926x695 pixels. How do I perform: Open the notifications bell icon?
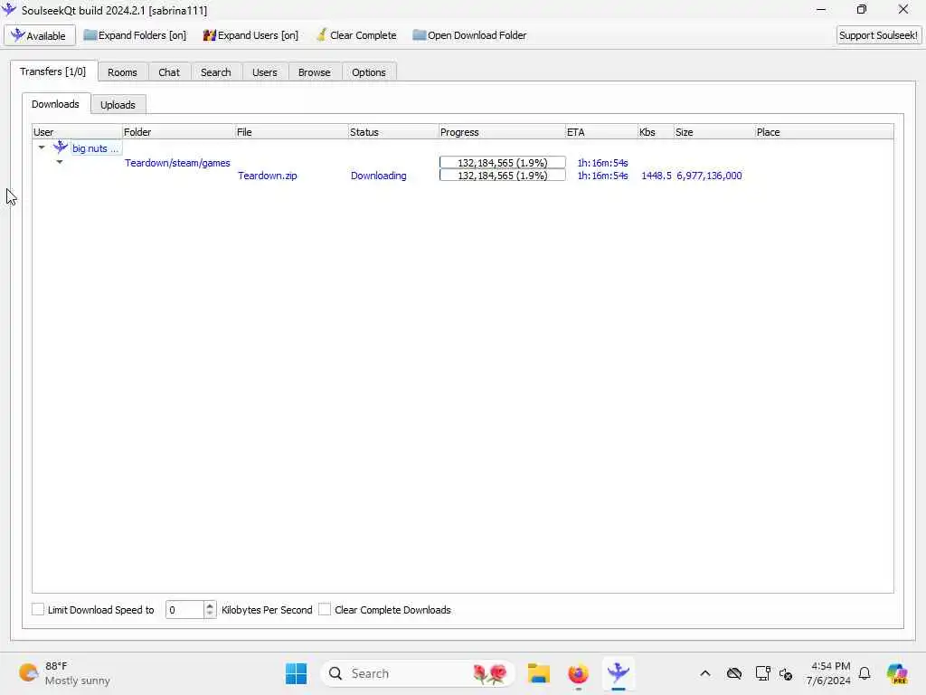pyautogui.click(x=865, y=673)
